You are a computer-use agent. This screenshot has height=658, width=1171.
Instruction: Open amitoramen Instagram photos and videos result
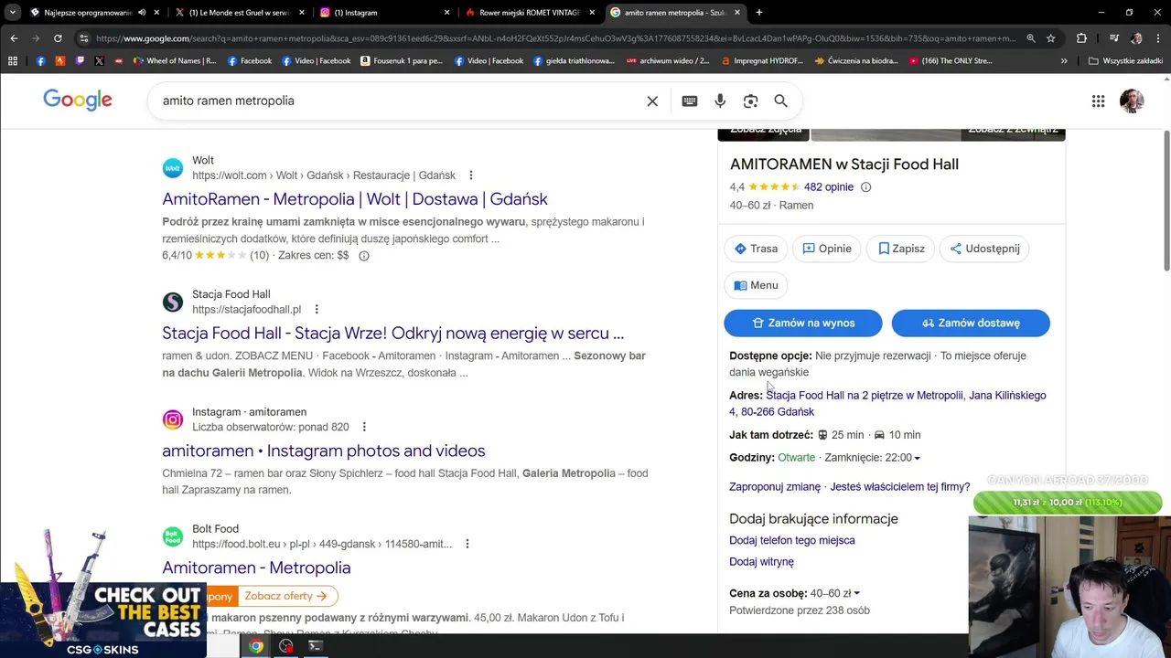point(324,451)
